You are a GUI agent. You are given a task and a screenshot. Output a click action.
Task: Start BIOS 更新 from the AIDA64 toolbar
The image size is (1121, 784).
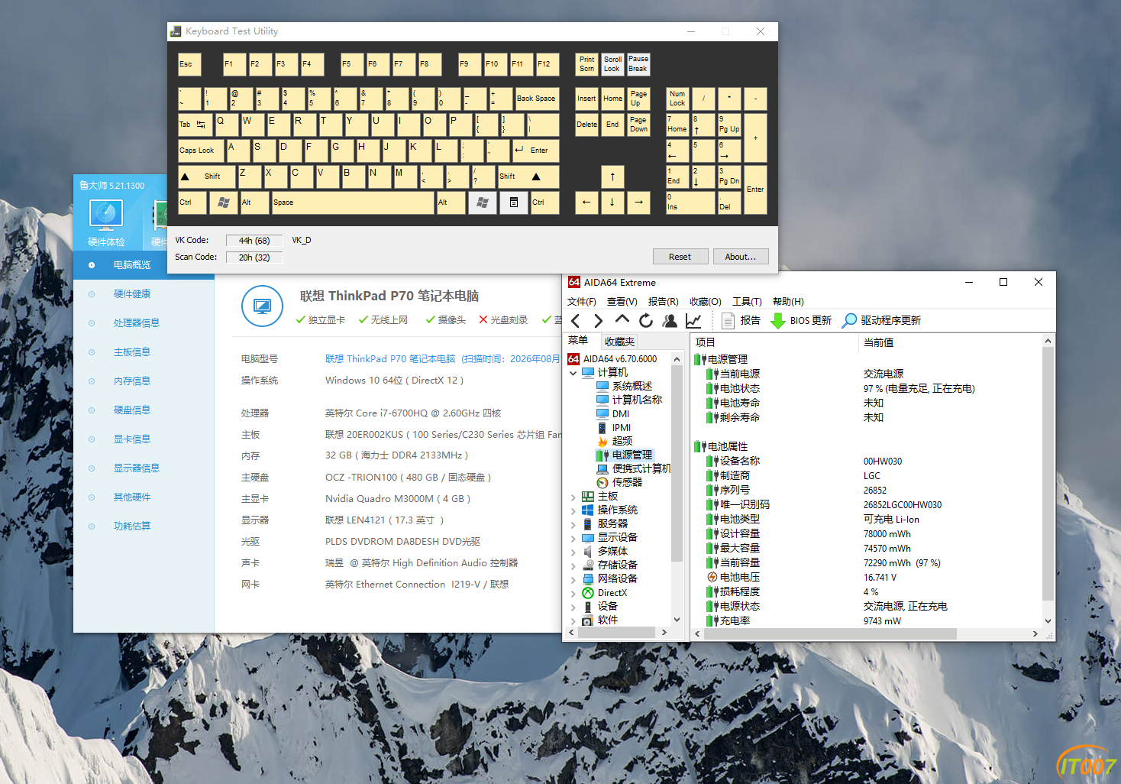[x=801, y=321]
